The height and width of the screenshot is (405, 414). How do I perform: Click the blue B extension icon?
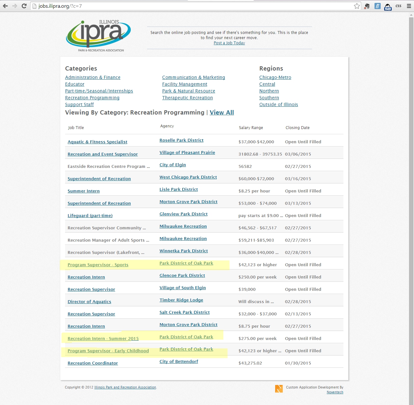pyautogui.click(x=377, y=6)
